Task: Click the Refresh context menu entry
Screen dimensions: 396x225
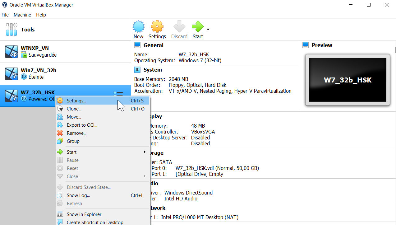Action: [x=103, y=204]
